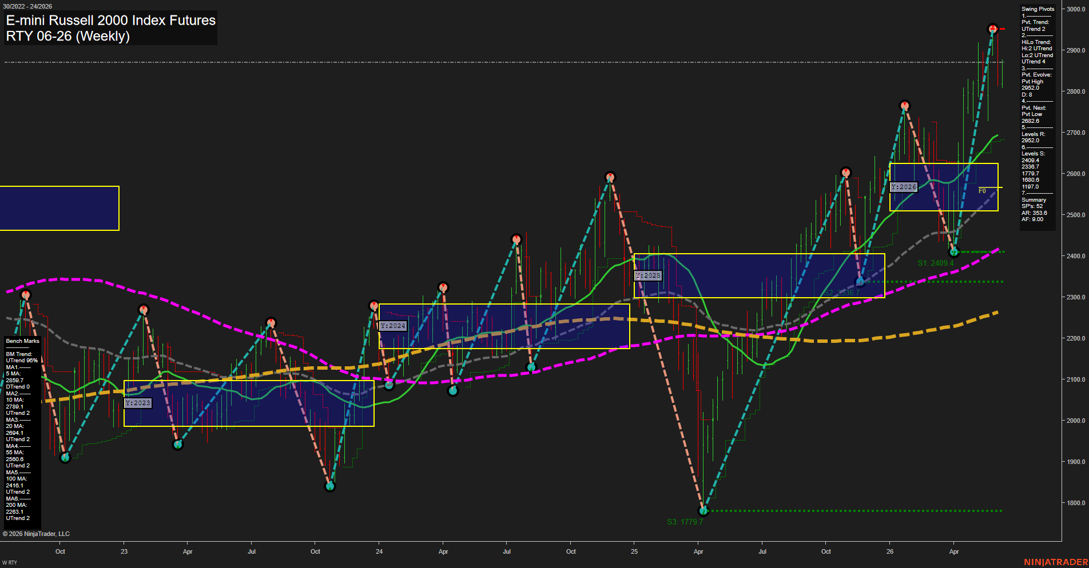Click the Levels R: heading
The width and height of the screenshot is (1089, 568).
coord(1033,134)
